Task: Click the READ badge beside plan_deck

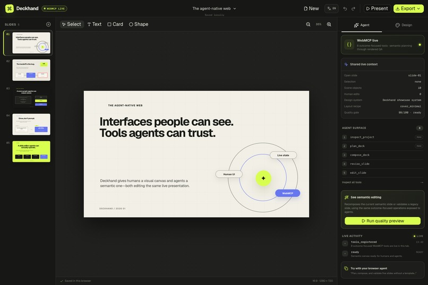Action: tap(419, 146)
